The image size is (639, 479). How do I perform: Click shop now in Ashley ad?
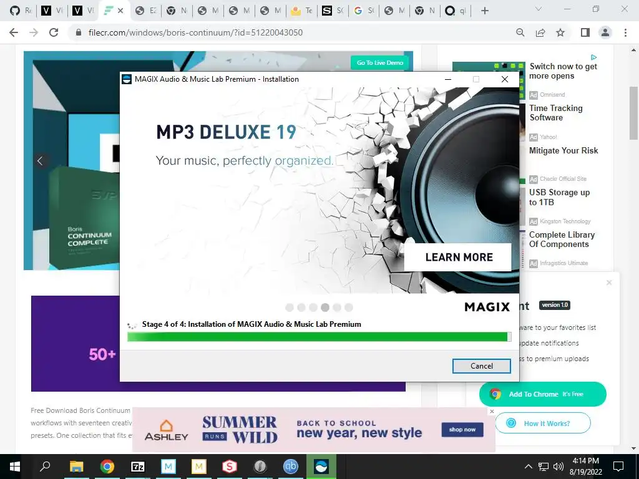(x=462, y=430)
